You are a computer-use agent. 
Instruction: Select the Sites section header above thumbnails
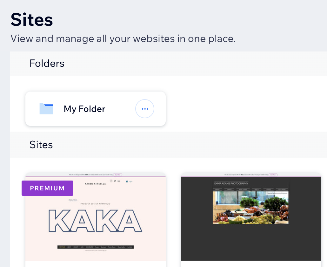click(x=41, y=144)
